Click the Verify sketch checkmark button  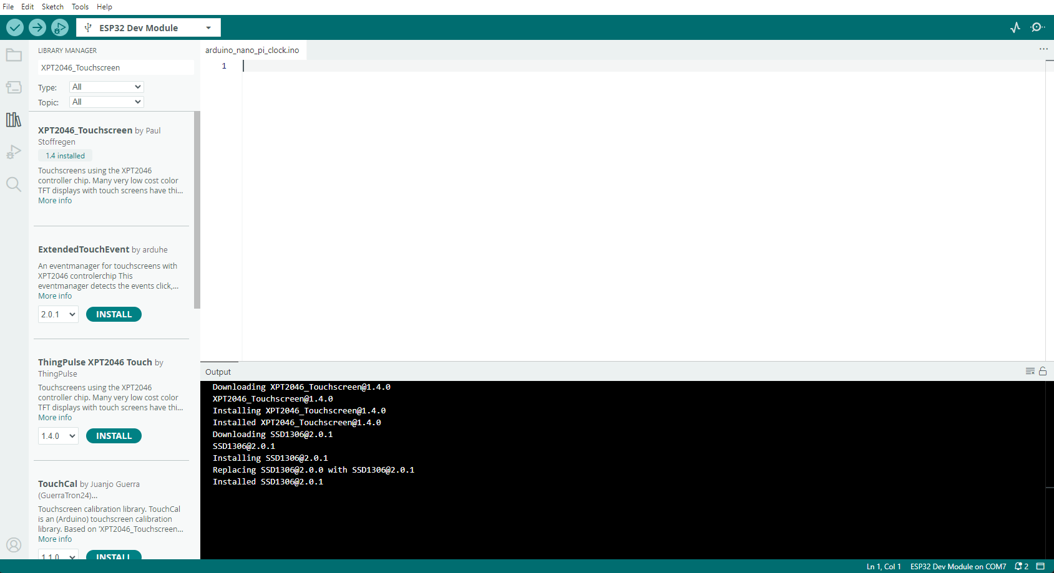pyautogui.click(x=15, y=27)
